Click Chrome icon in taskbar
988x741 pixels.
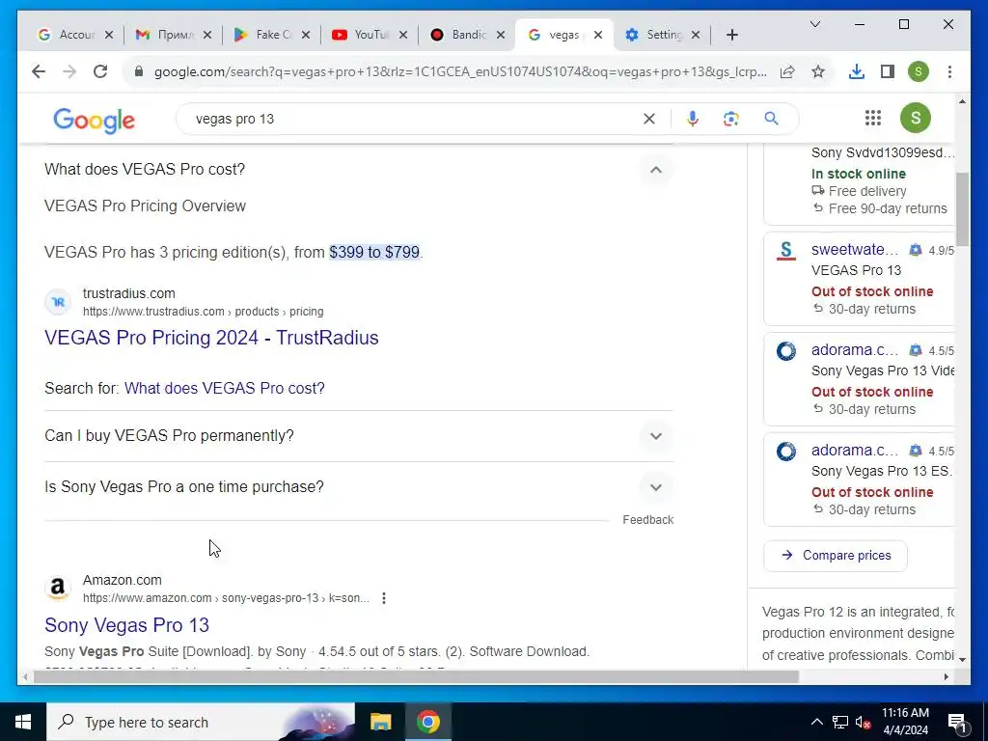click(427, 722)
